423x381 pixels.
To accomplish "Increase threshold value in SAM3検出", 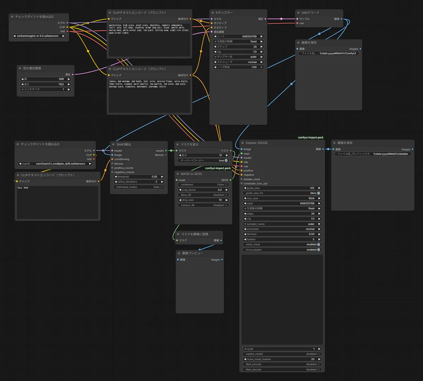I will (x=162, y=177).
